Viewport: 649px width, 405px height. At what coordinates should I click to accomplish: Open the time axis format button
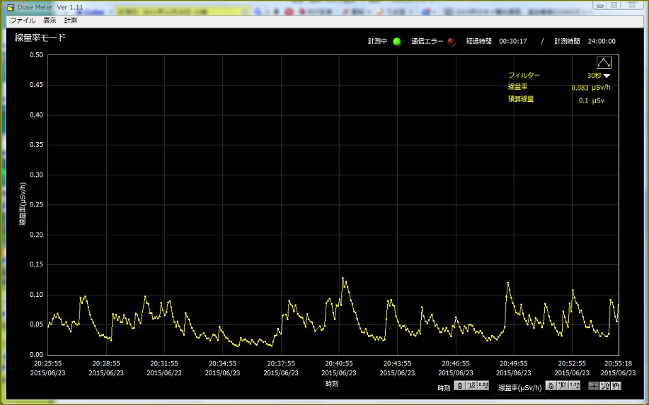[483, 386]
